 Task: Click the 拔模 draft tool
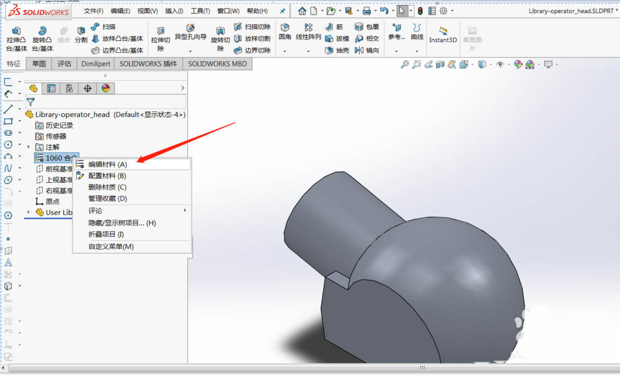point(337,38)
